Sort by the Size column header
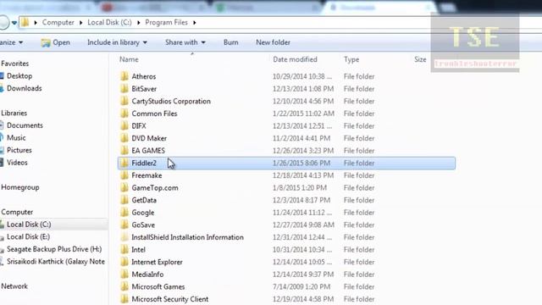542x305 pixels. point(420,59)
